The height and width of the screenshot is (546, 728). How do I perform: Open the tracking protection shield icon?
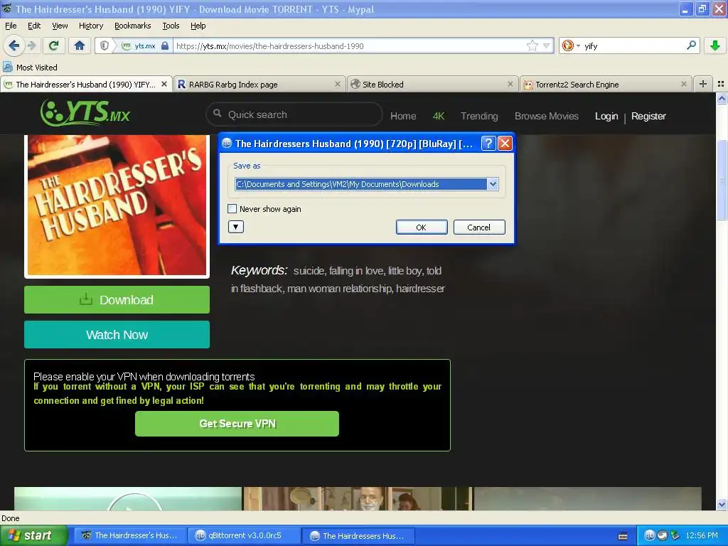105,45
